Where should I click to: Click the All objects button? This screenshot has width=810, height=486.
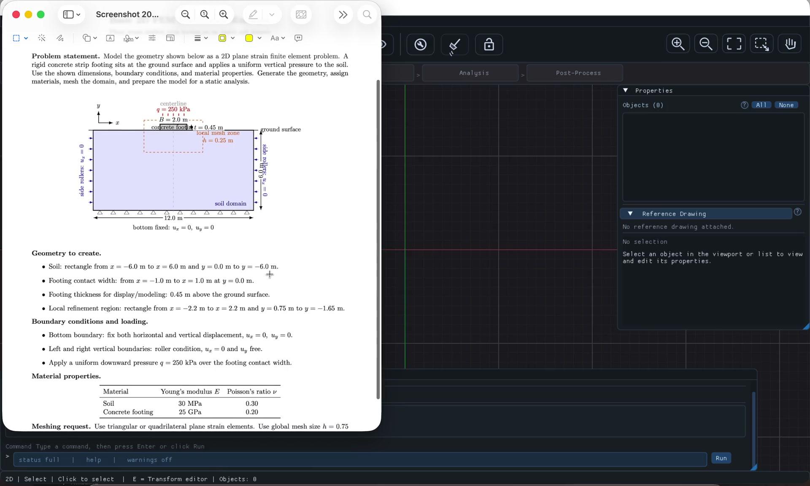click(761, 105)
